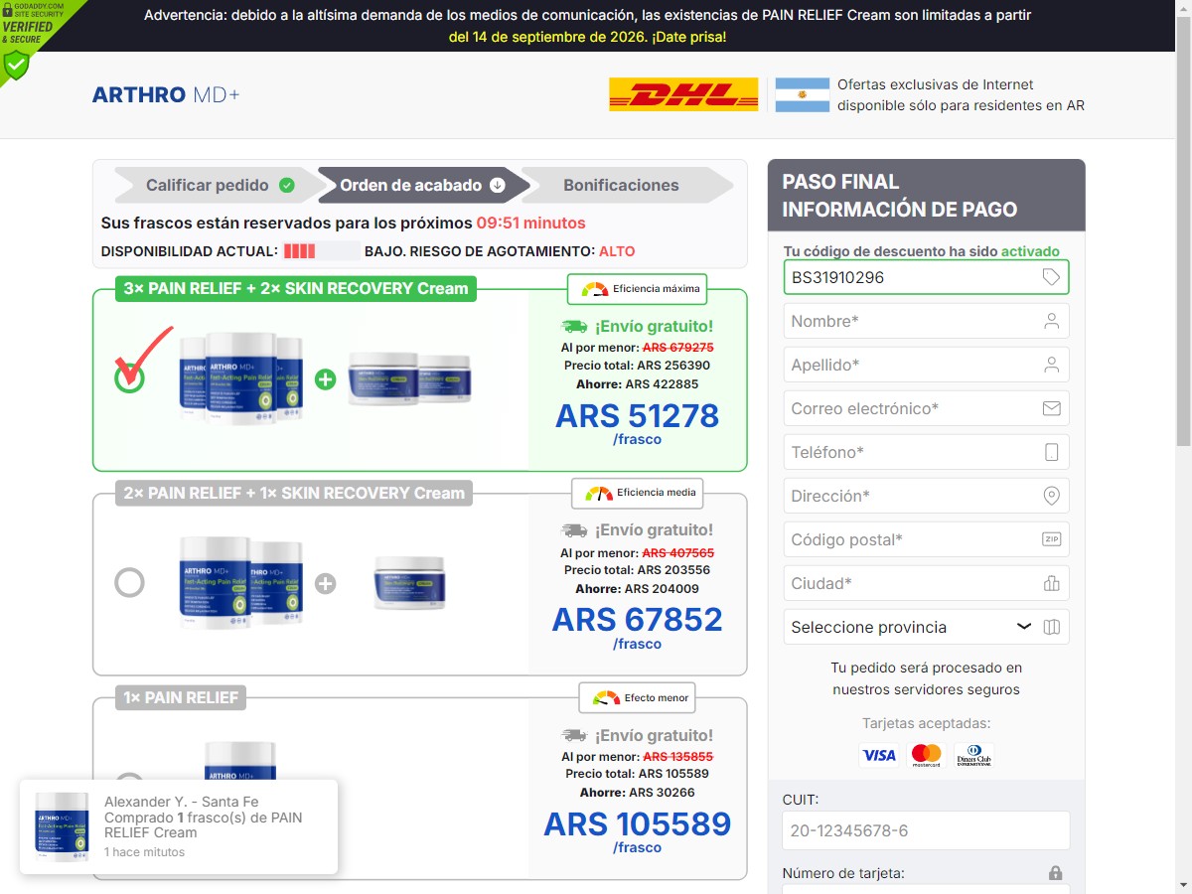Click the ZIP icon in Código postal field
Image resolution: width=1192 pixels, height=894 pixels.
(x=1051, y=539)
